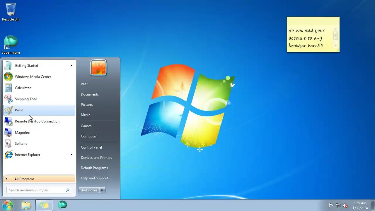375x211 pixels.
Task: Click the sticky note scrollbar down arrow
Action: click(x=336, y=46)
